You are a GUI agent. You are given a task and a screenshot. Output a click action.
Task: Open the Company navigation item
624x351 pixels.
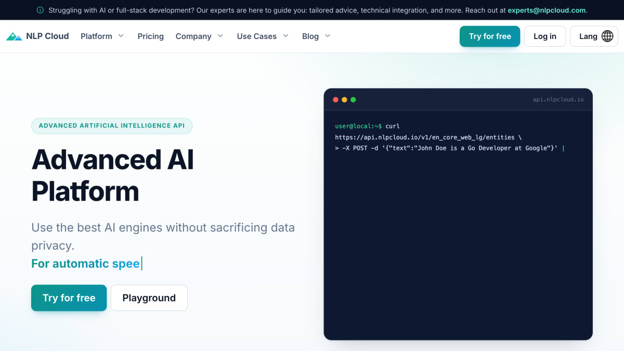(193, 36)
